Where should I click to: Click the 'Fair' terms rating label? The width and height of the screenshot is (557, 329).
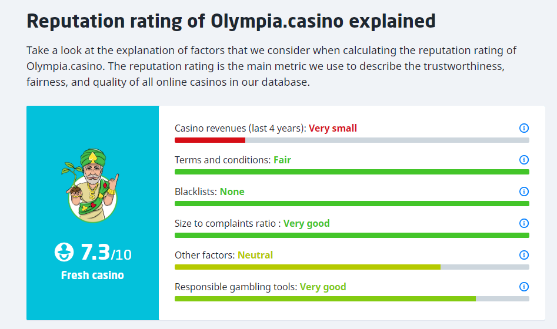pyautogui.click(x=282, y=160)
